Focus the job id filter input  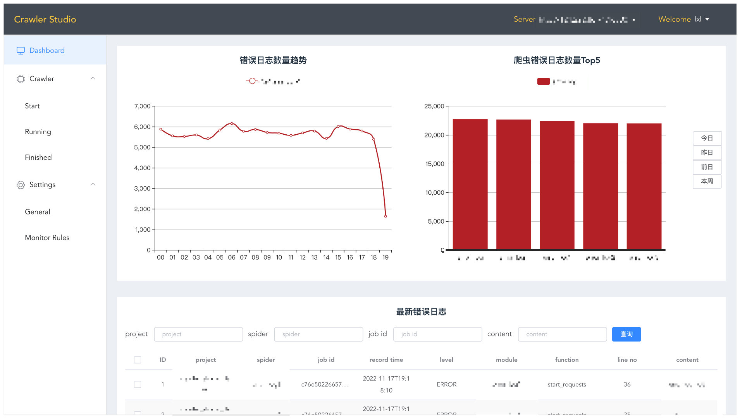click(x=437, y=334)
